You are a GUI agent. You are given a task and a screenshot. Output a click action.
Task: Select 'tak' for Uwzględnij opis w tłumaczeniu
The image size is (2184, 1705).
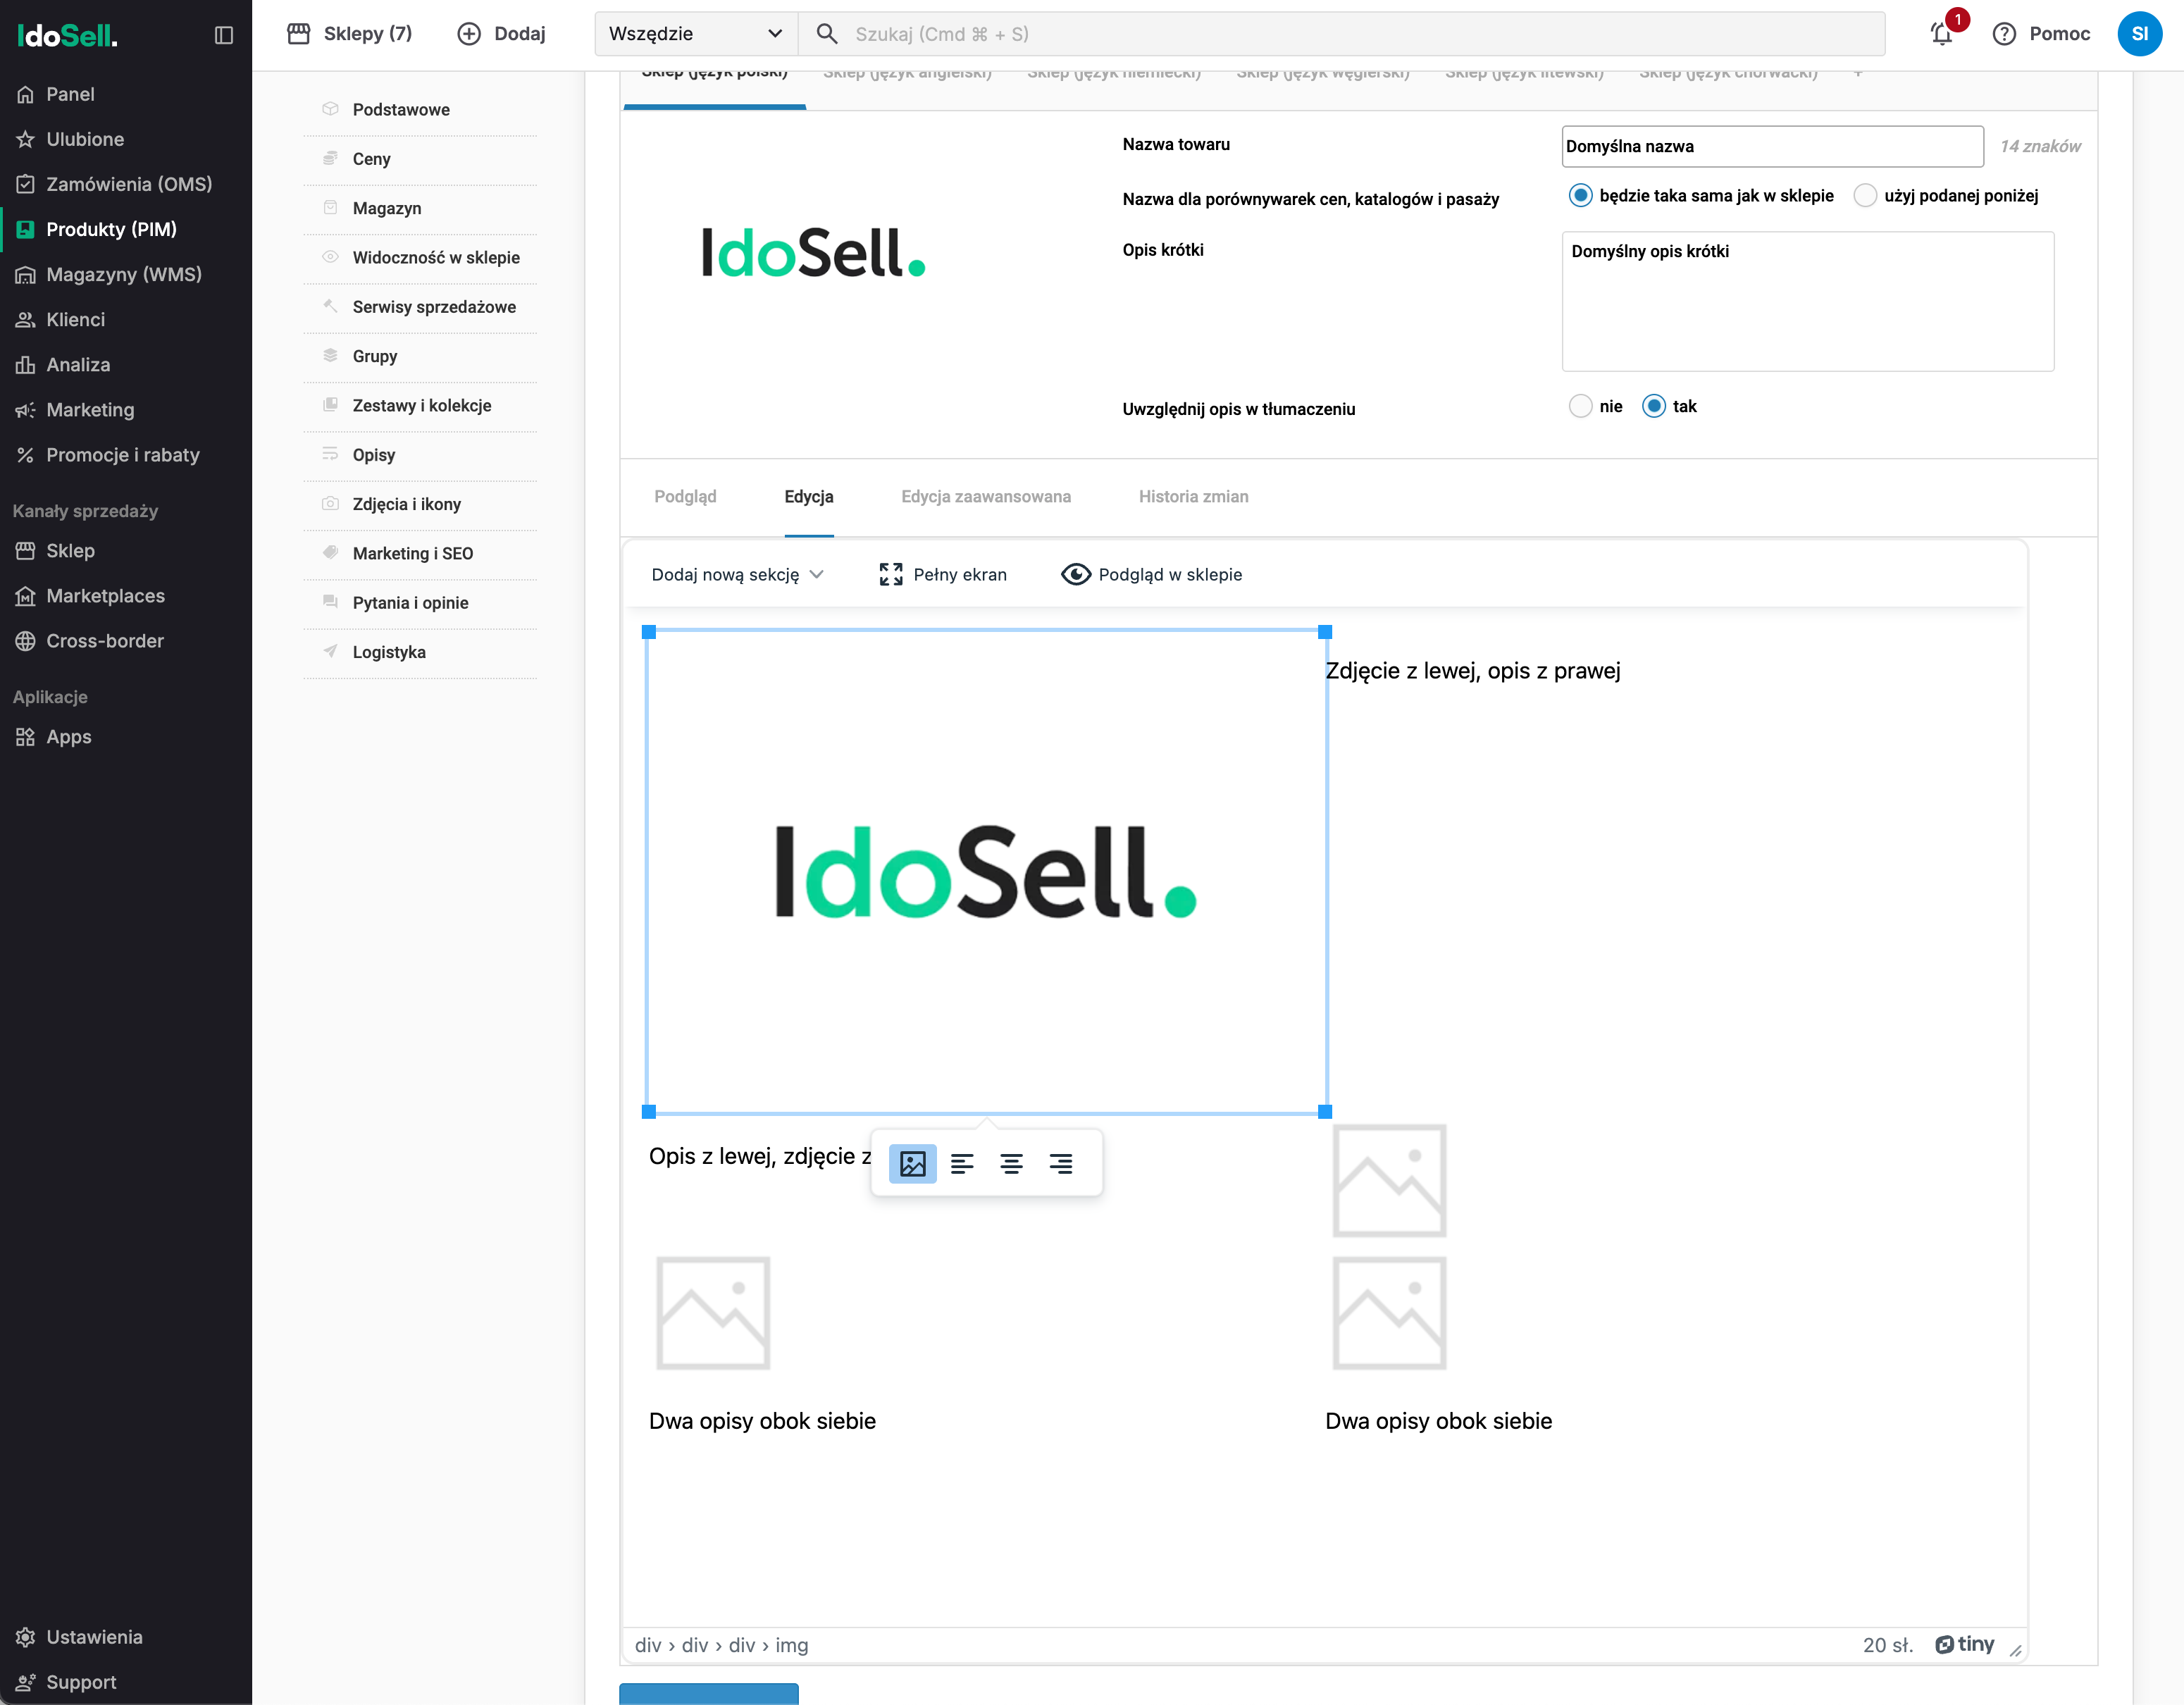[1654, 406]
